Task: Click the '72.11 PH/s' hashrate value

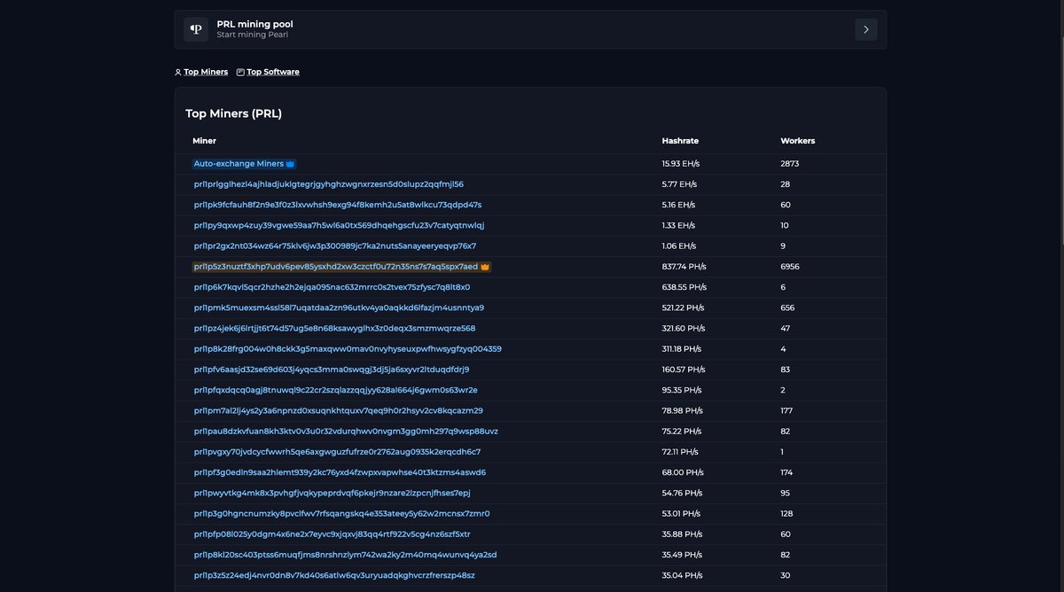Action: [681, 451]
